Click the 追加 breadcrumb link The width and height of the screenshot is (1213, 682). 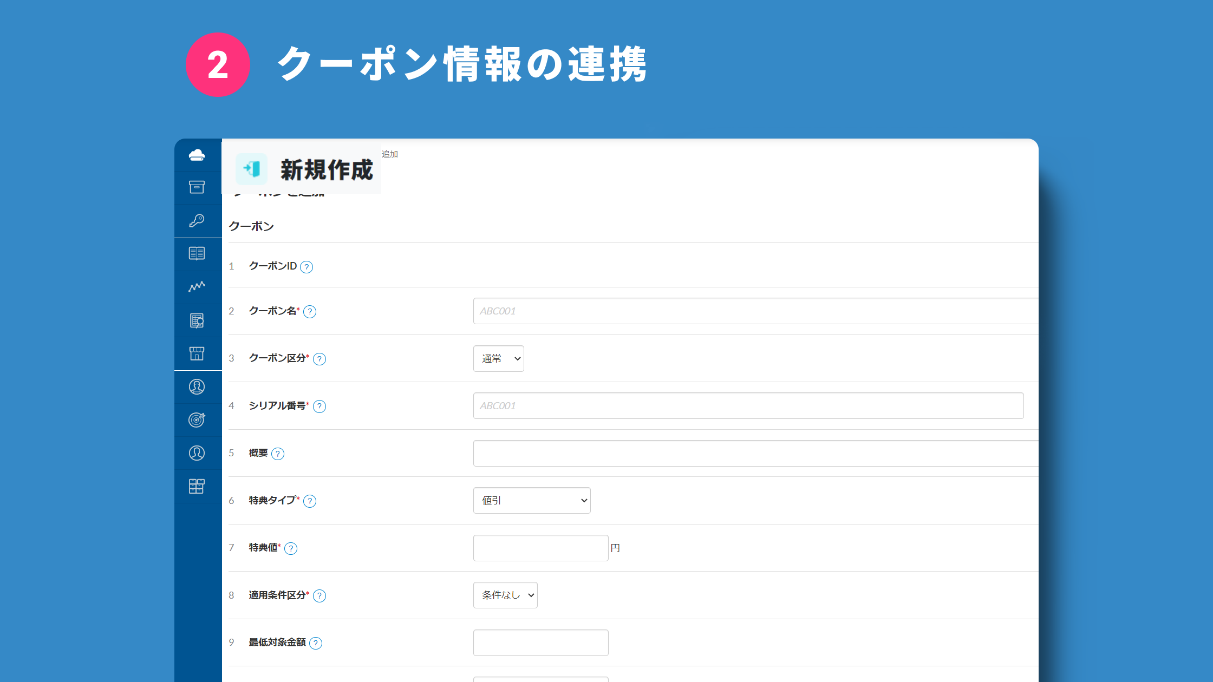[x=390, y=154]
